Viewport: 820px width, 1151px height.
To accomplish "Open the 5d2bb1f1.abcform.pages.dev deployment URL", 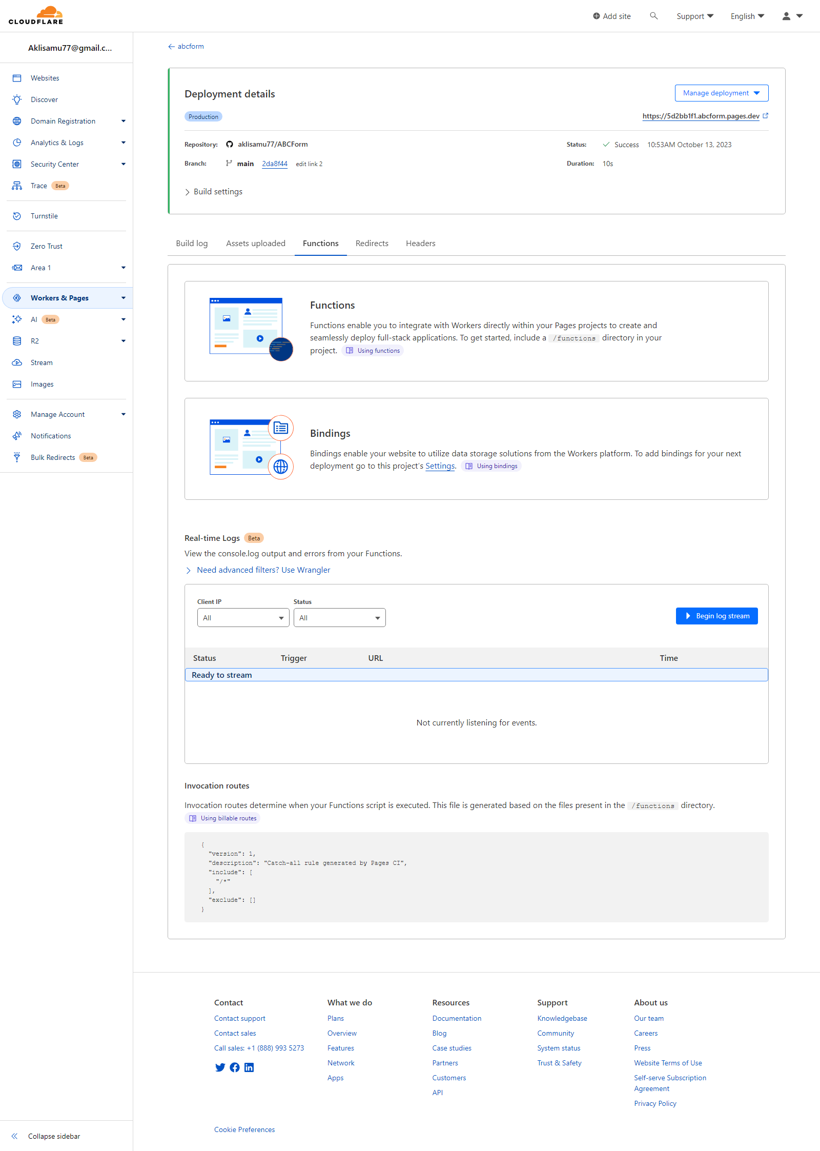I will pos(701,116).
